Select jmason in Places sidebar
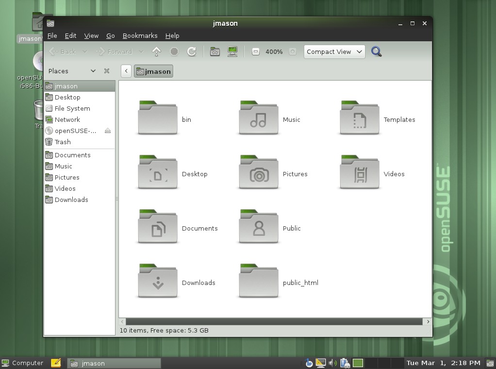Screen dimensions: 496x369 tap(80, 86)
